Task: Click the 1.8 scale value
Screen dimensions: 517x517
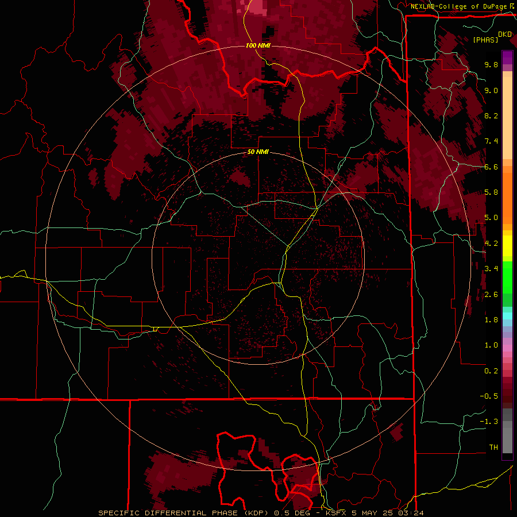Action: (x=491, y=320)
